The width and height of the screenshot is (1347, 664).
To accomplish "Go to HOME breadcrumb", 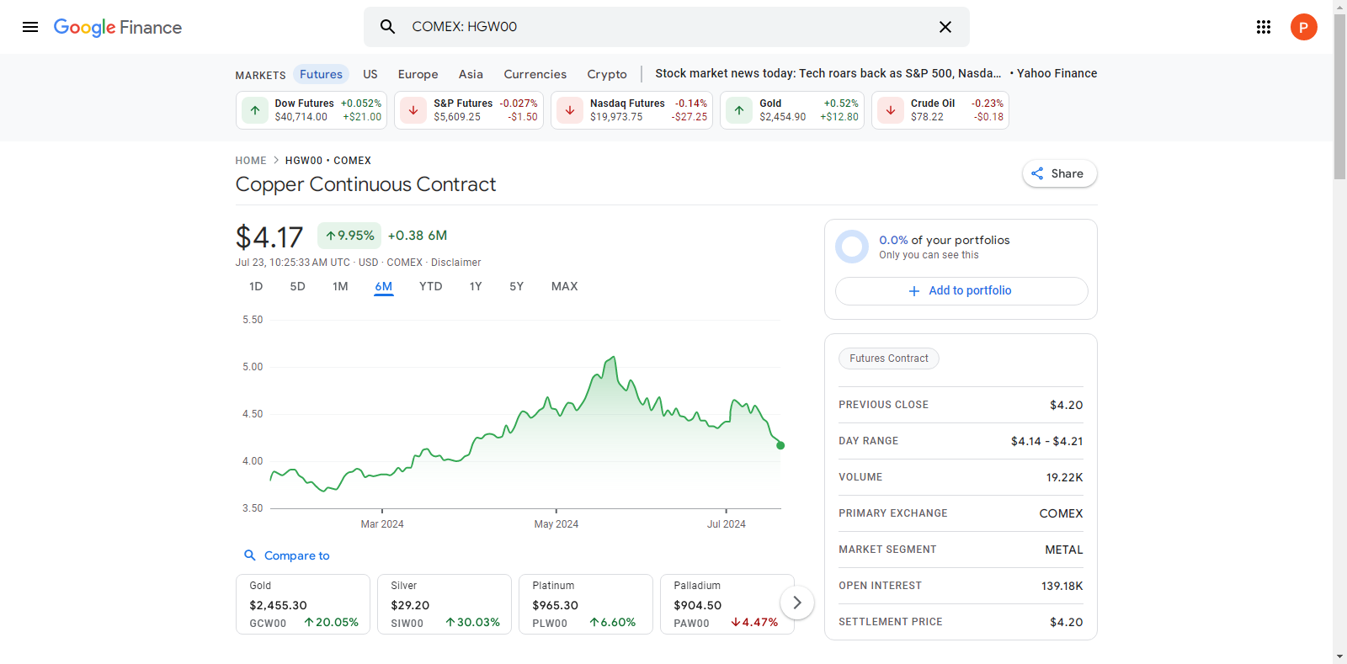I will (251, 161).
